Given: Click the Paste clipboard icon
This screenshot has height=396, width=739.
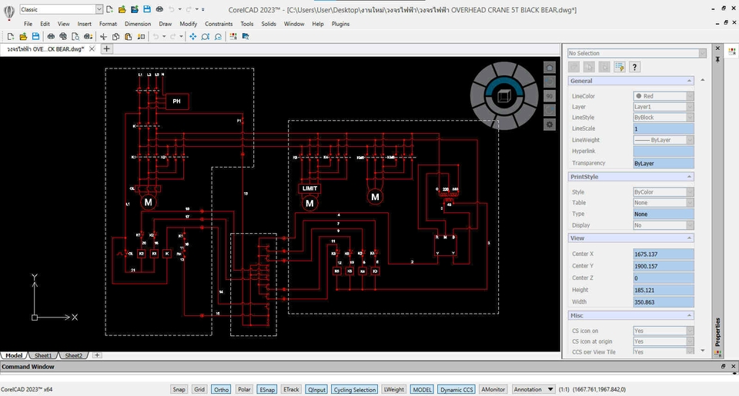Looking at the screenshot, I should pos(129,36).
